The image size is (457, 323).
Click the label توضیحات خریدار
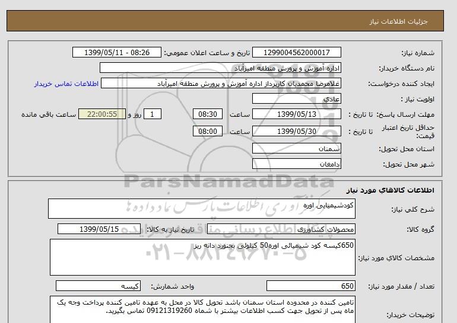click(410, 315)
